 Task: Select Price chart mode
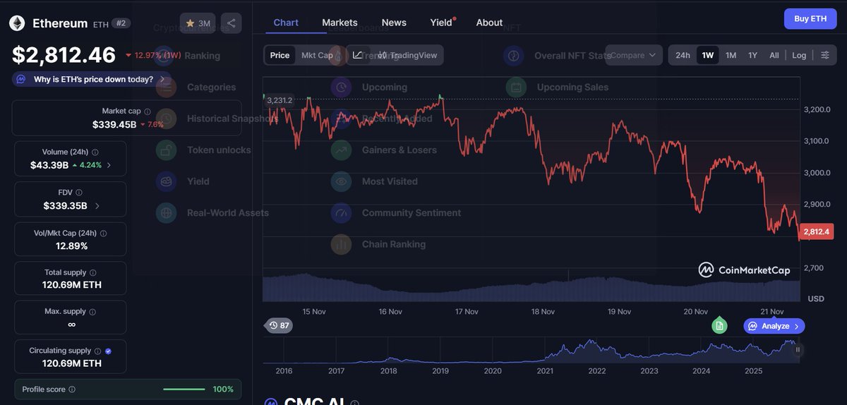(x=280, y=55)
